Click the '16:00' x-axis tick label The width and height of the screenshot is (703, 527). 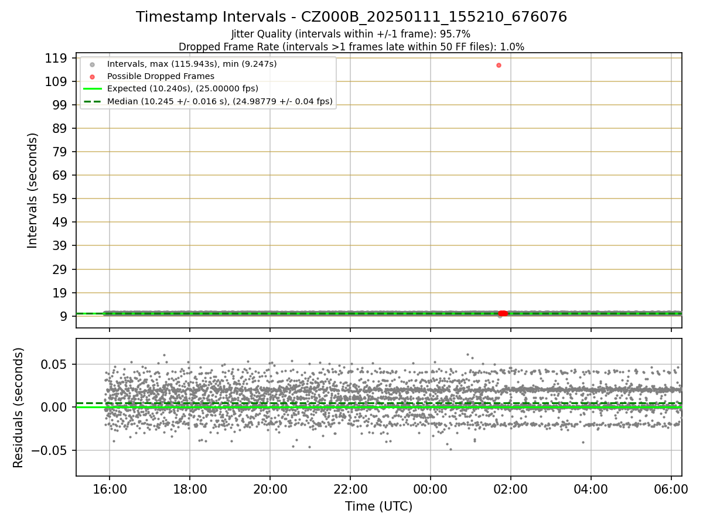point(109,489)
